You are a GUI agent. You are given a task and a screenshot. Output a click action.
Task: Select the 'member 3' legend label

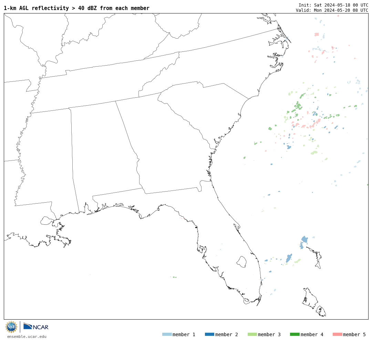269,334
